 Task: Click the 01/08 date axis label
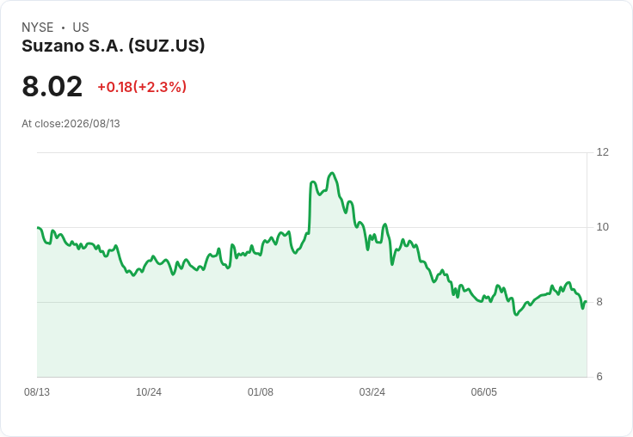261,391
